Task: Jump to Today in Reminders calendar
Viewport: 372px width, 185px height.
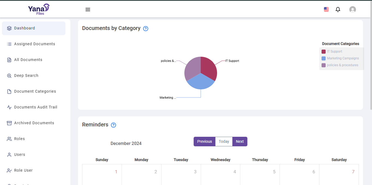Action: [x=224, y=142]
